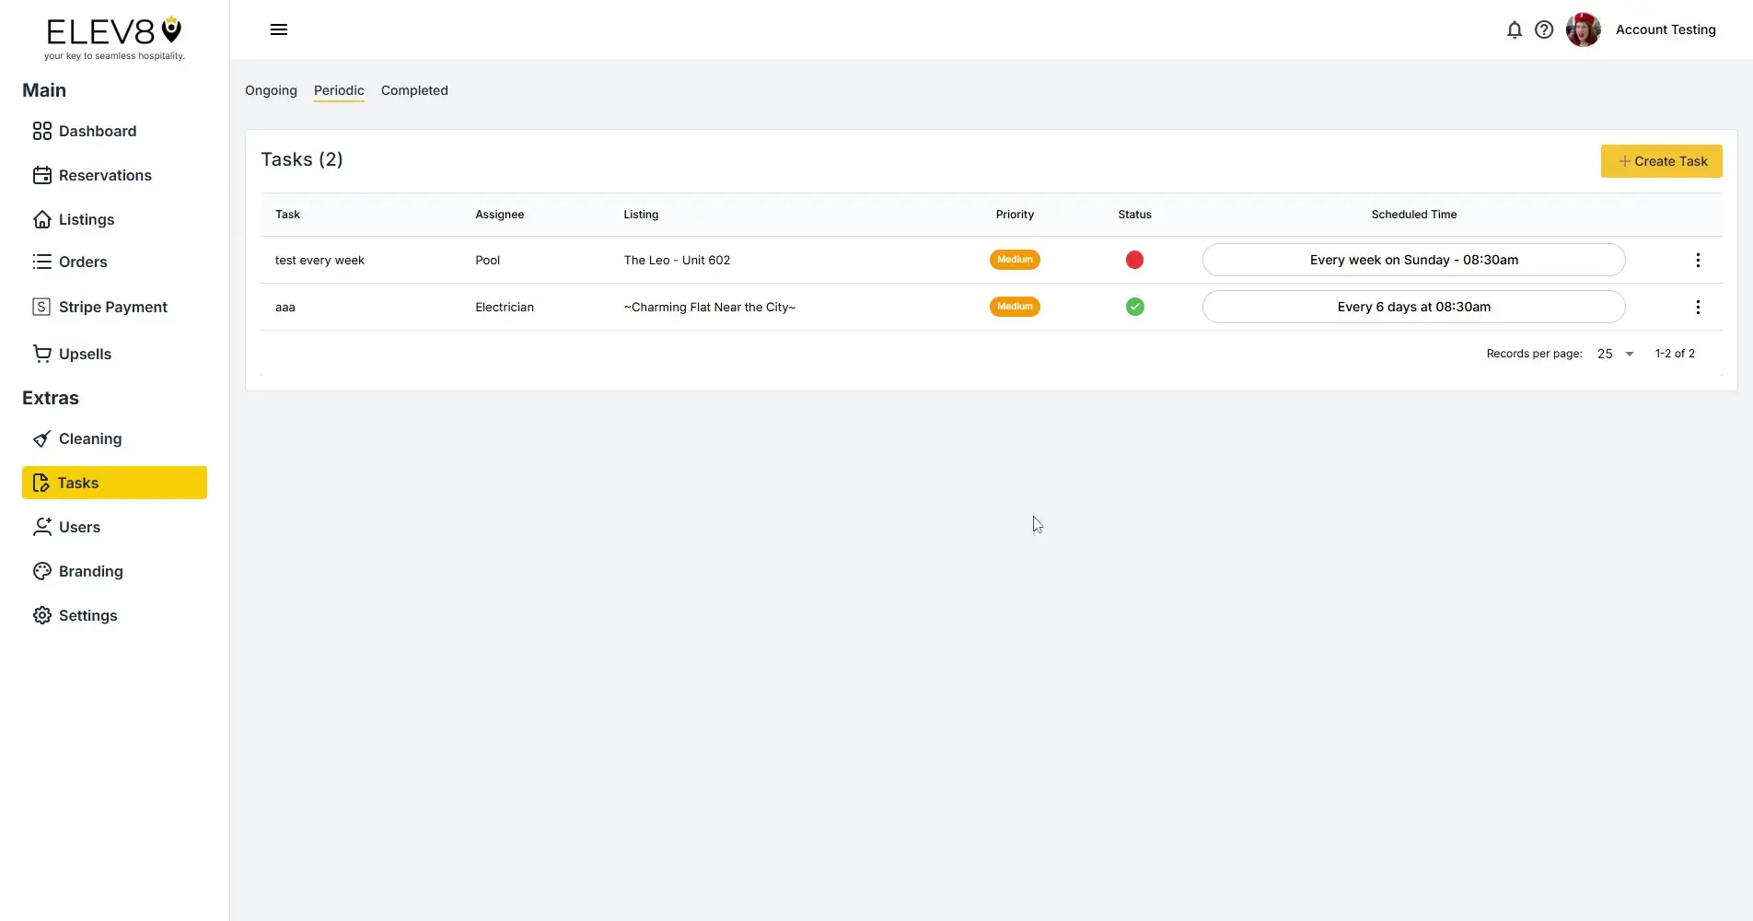The height and width of the screenshot is (921, 1753).
Task: Navigate to Upsells
Action: [x=85, y=354]
